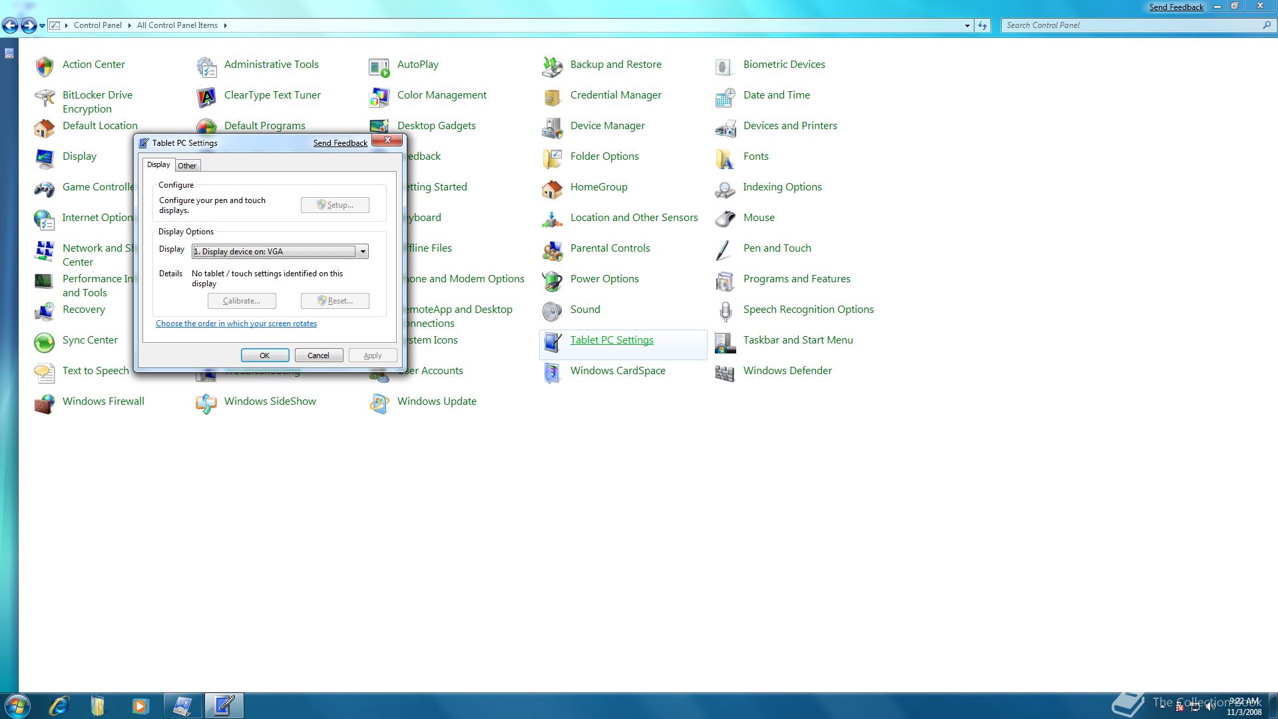Open the Power Options icon
The width and height of the screenshot is (1278, 719).
552,280
